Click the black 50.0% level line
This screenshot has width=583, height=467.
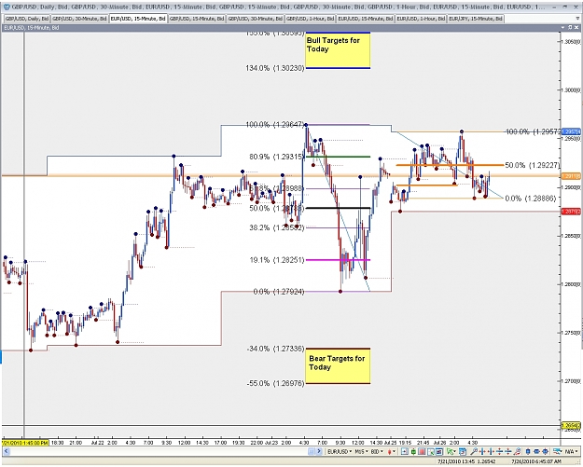point(338,208)
